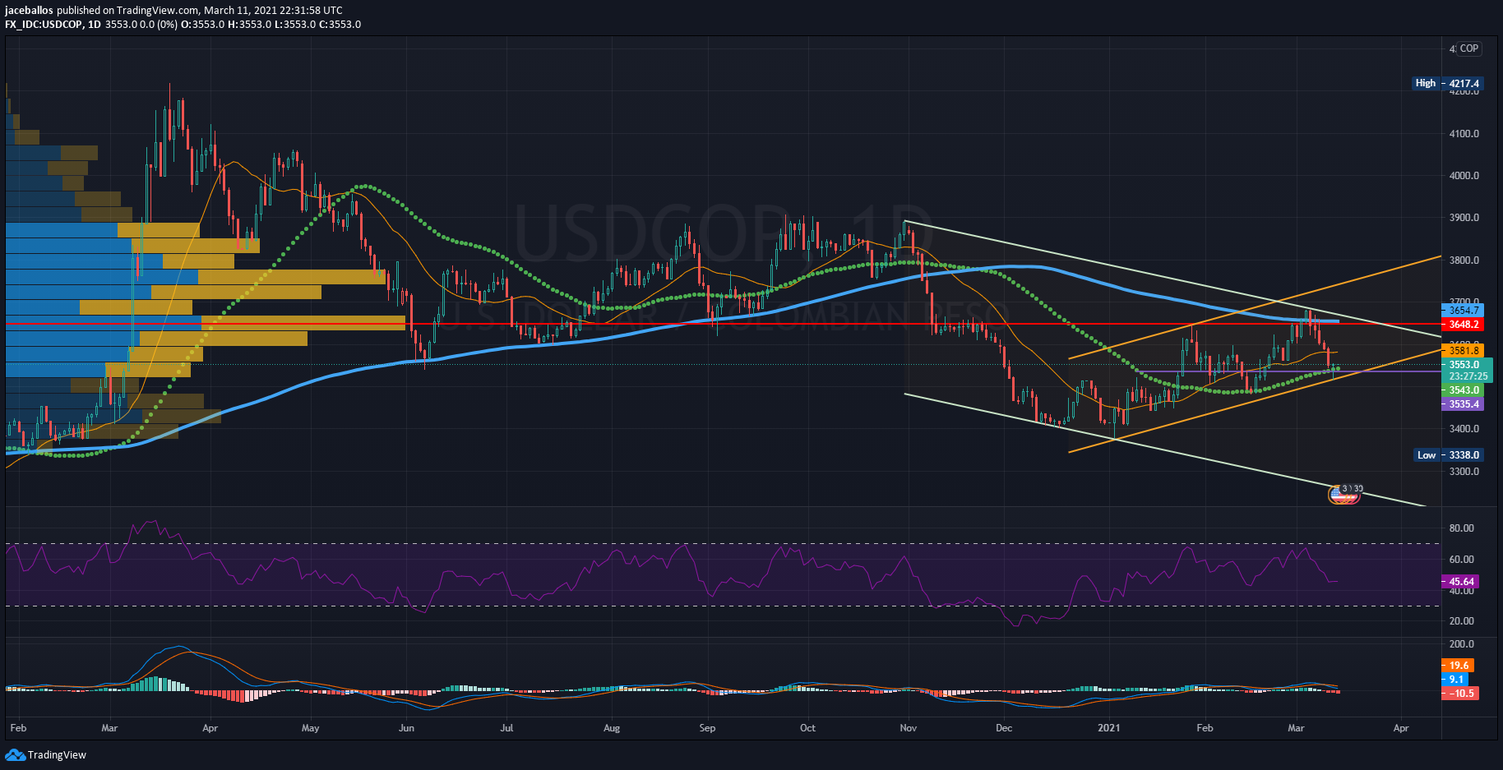Select the purple 3535.4 price label
The width and height of the screenshot is (1503, 770).
(x=1464, y=404)
